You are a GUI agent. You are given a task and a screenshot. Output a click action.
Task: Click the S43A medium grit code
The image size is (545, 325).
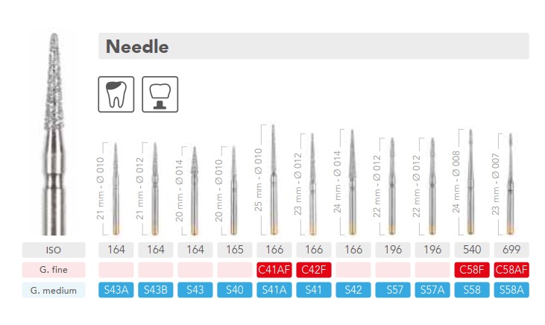[116, 290]
